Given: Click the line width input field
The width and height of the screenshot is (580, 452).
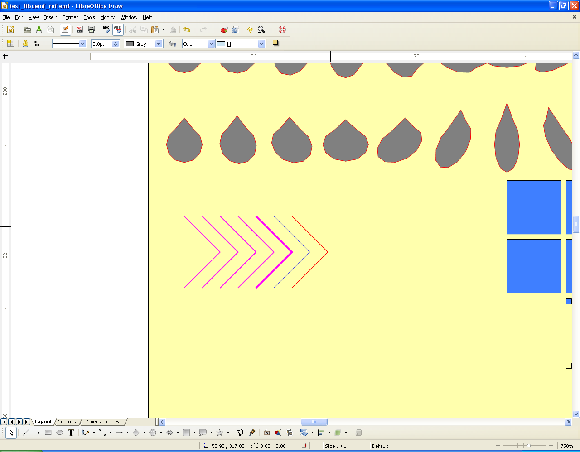Looking at the screenshot, I should [x=101, y=44].
